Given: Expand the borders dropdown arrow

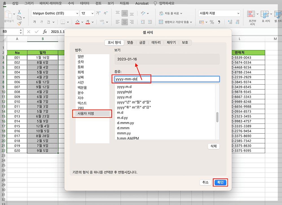Looking at the screenshot, I should coord(68,22).
